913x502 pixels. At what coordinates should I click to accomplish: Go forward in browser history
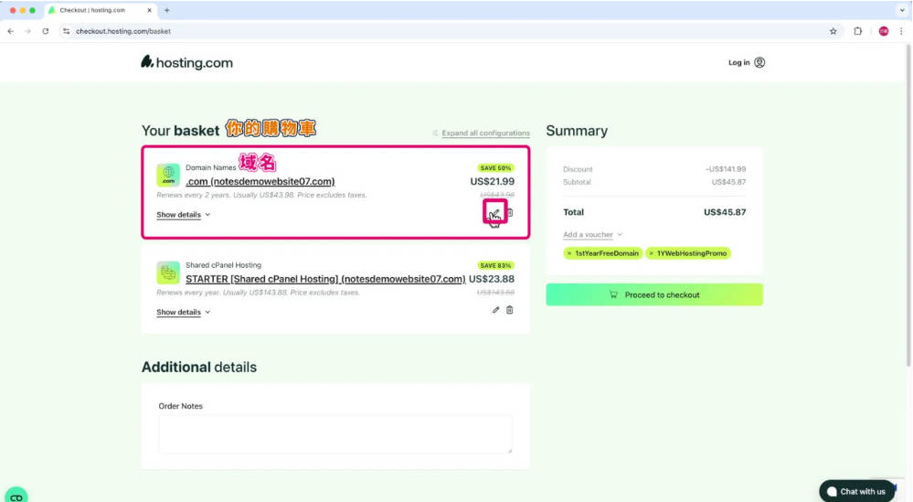click(x=27, y=31)
